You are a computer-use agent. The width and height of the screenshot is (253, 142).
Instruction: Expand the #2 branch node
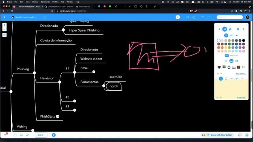click(x=75, y=101)
